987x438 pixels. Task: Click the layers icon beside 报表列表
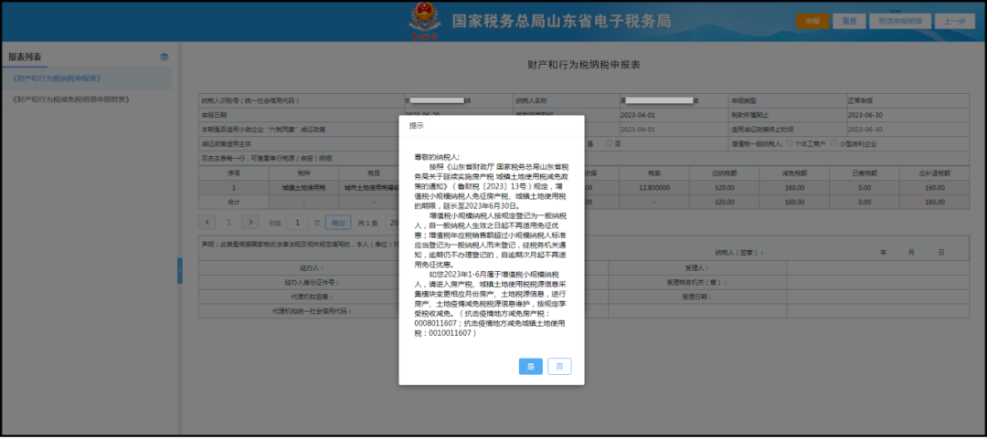164,57
